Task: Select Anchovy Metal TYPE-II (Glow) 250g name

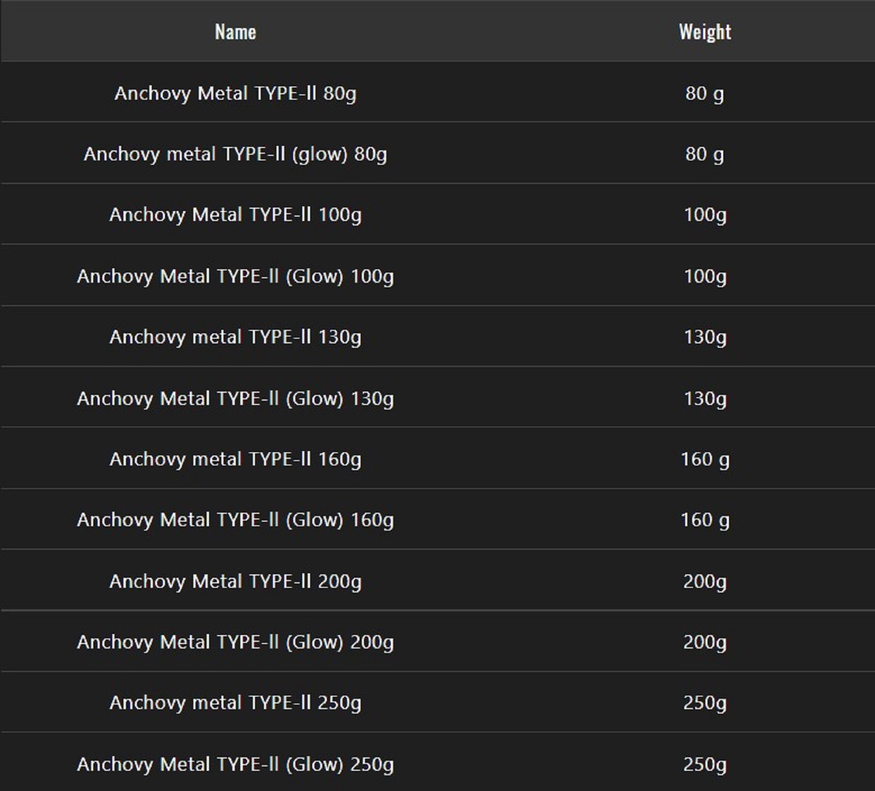Action: [235, 764]
